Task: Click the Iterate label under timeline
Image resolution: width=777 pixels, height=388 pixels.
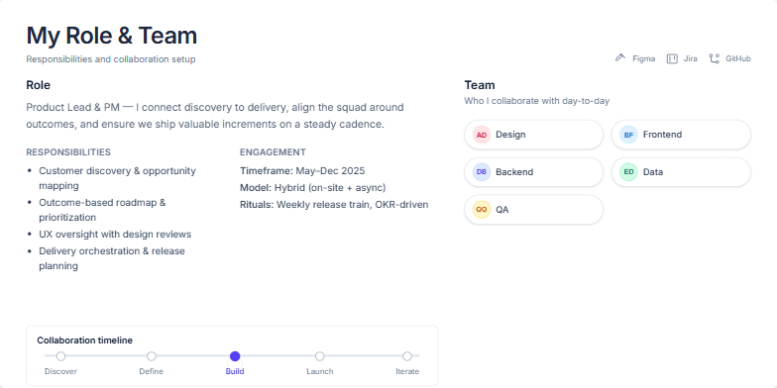Action: (x=407, y=372)
